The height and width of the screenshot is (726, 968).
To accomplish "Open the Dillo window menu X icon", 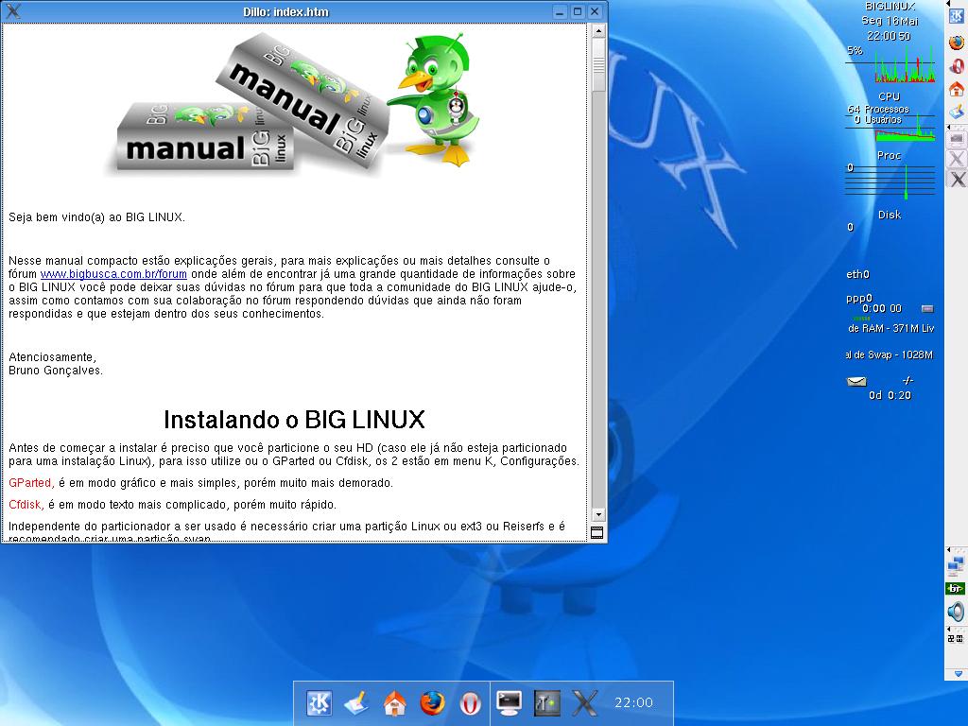I will (x=13, y=11).
